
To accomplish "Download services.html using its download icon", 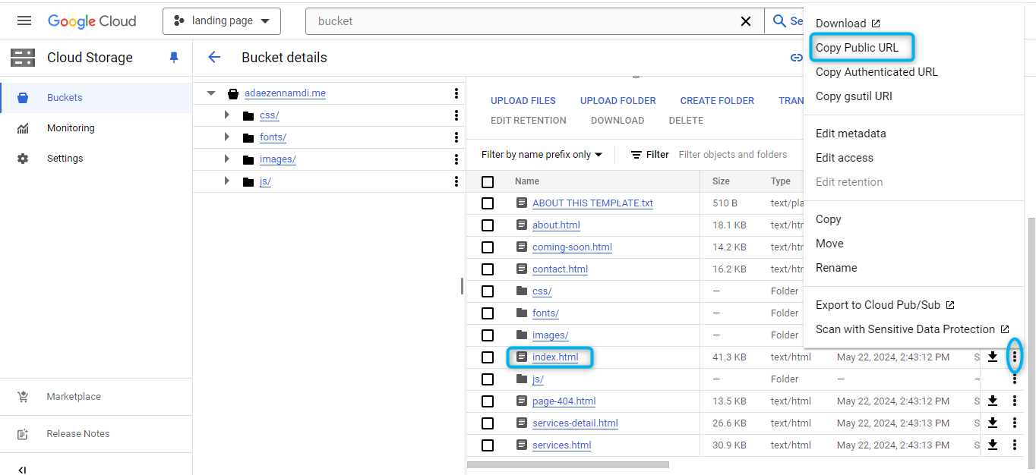I will click(992, 445).
